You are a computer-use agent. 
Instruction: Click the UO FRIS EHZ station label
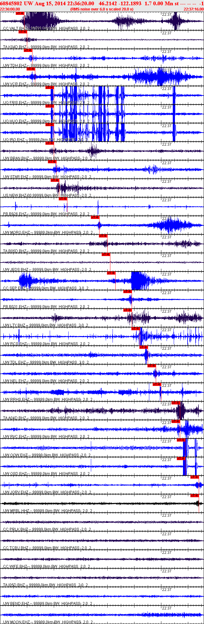pos(15,103)
